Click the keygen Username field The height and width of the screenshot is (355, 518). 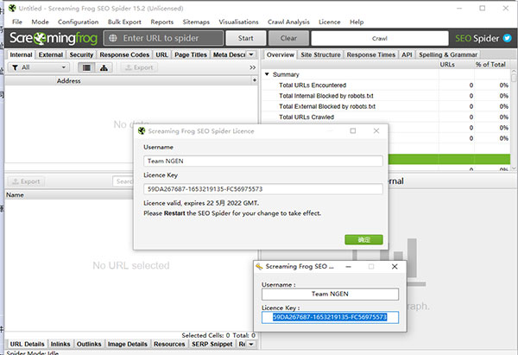(330, 294)
